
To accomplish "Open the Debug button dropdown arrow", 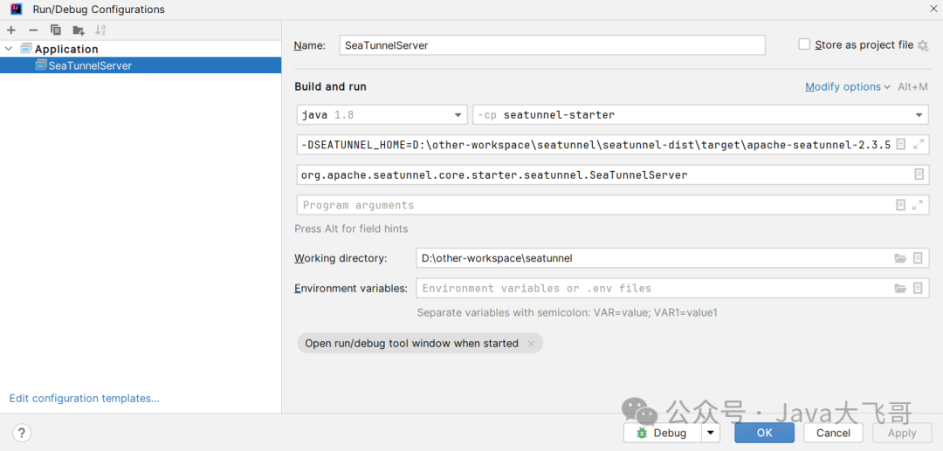I will 710,433.
